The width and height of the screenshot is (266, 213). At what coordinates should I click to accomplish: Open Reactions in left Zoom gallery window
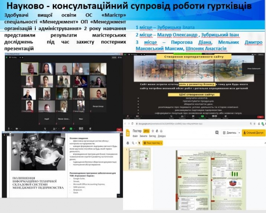pos(90,129)
